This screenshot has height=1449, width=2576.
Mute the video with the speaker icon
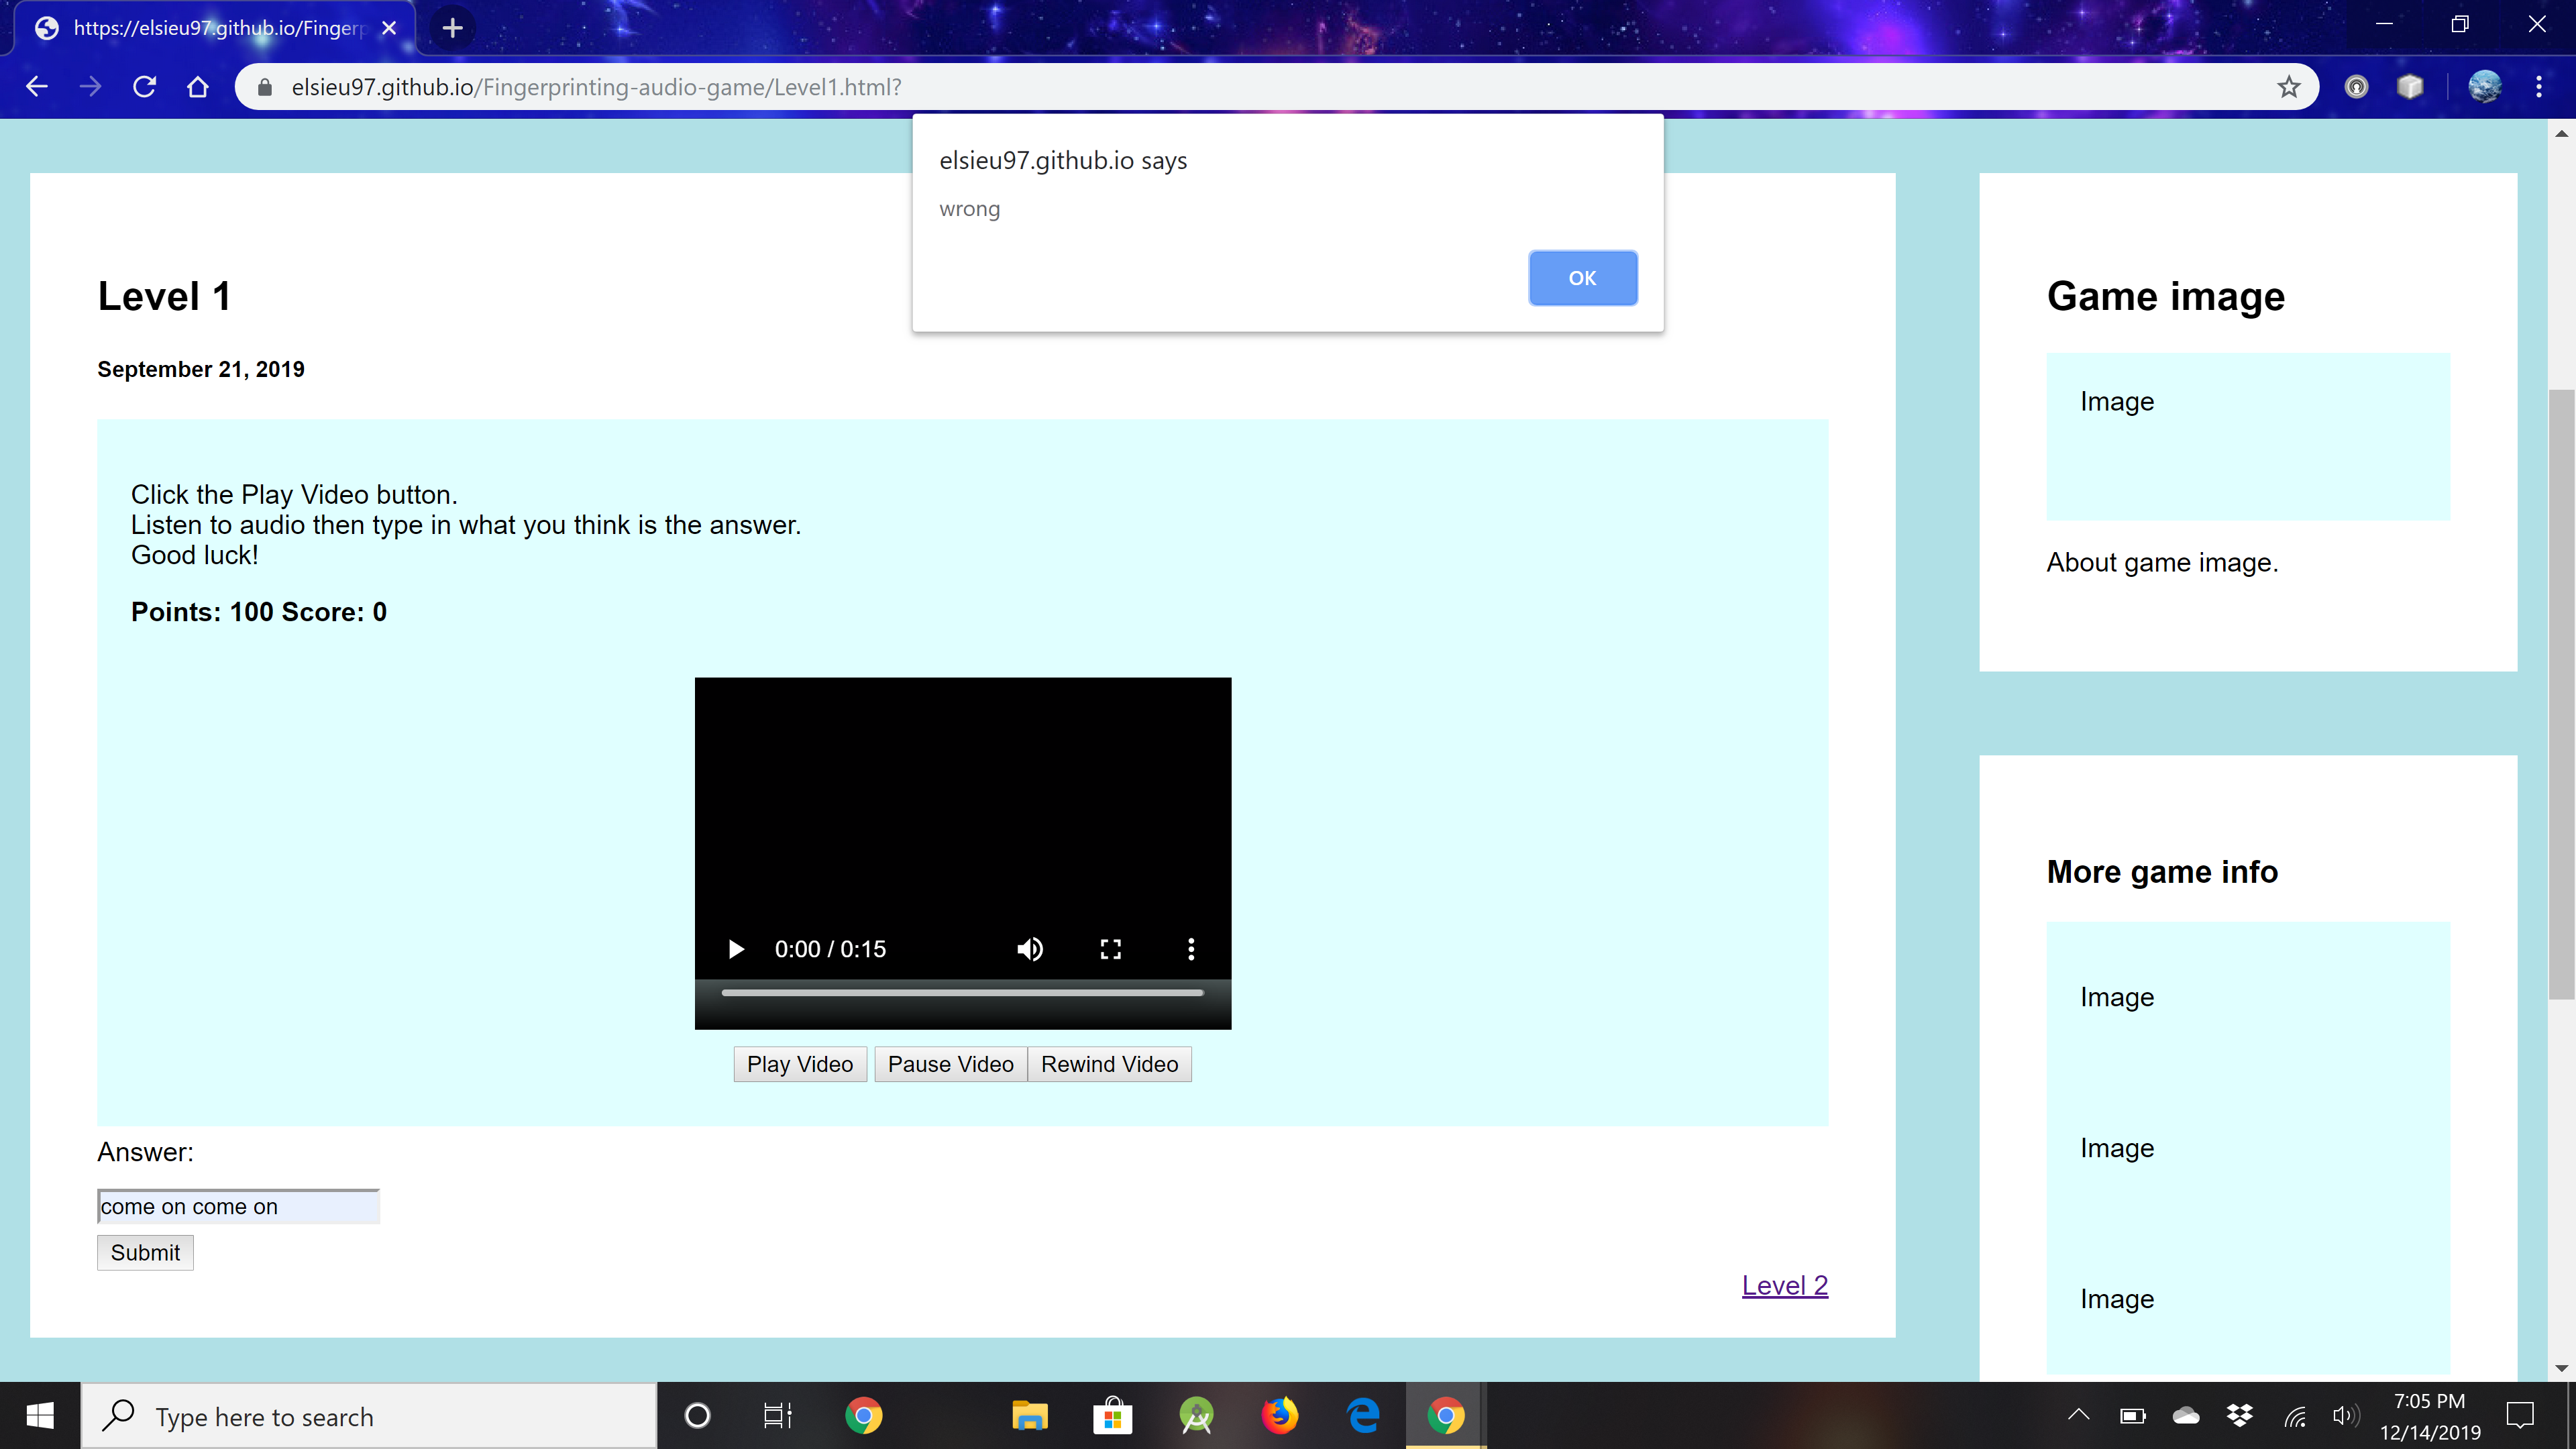[x=1029, y=948]
